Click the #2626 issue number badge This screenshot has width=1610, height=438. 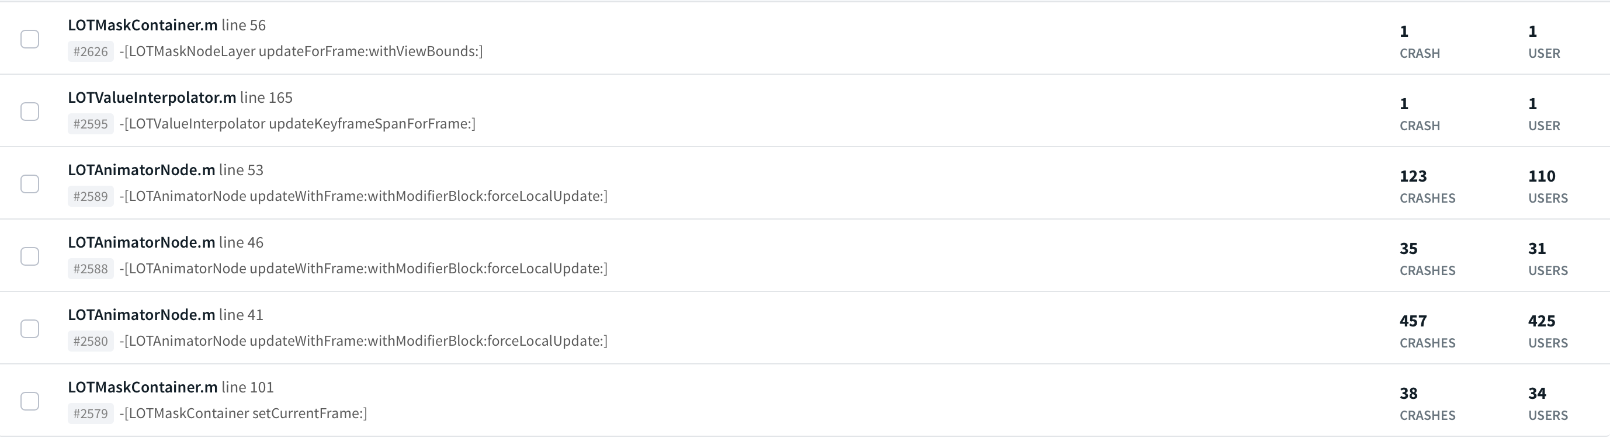(x=91, y=51)
